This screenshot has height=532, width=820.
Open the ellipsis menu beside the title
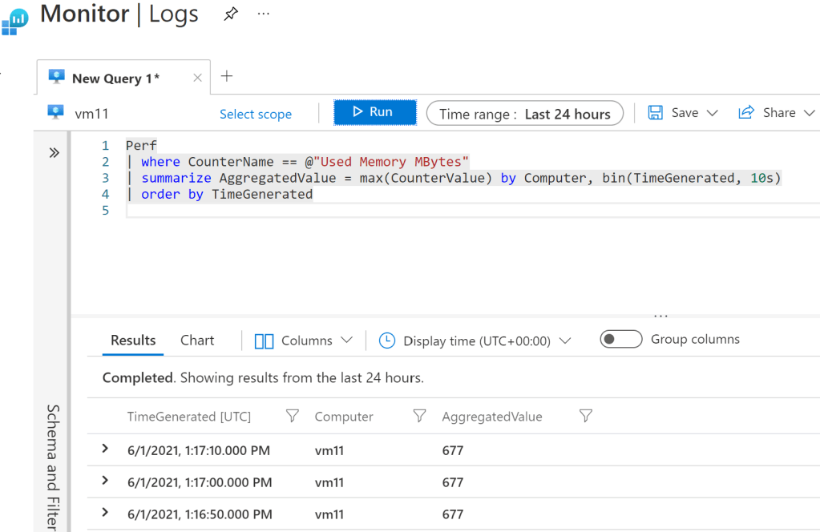pos(263,14)
